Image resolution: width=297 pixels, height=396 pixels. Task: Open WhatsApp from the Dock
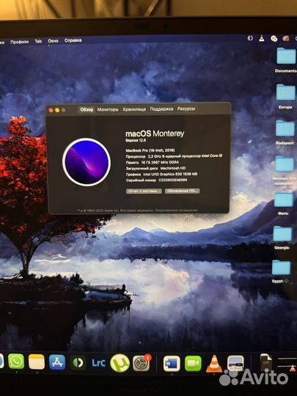pyautogui.click(x=16, y=362)
